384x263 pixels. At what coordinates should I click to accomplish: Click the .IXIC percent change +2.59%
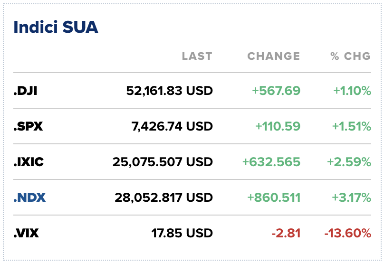[x=349, y=162]
